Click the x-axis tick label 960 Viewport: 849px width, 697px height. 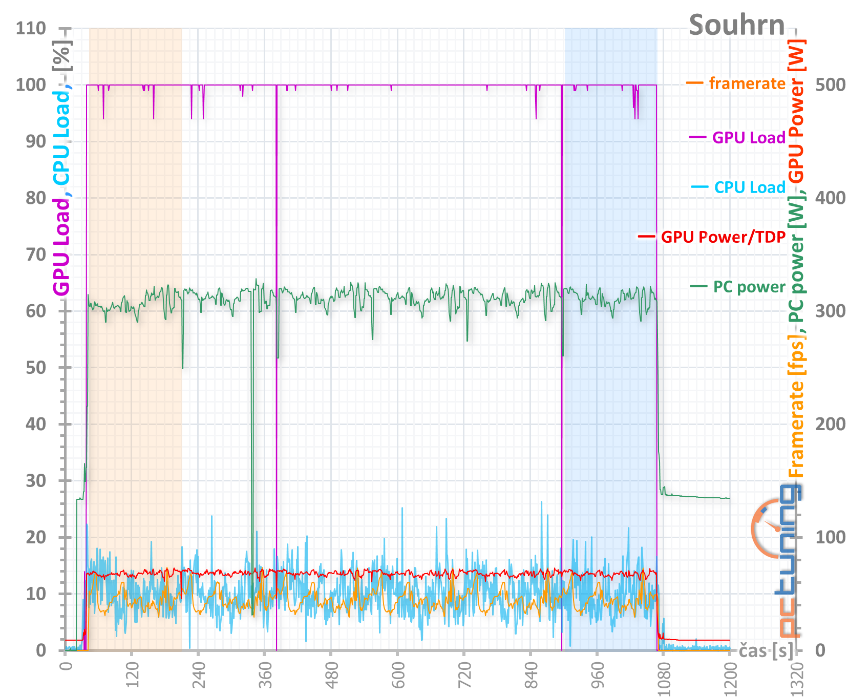click(x=598, y=676)
